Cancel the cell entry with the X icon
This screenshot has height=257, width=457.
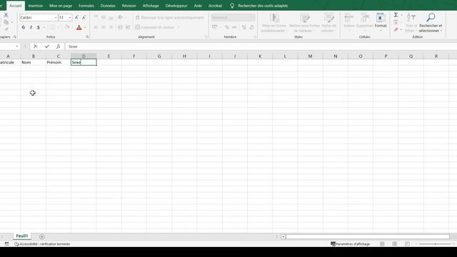pos(36,46)
